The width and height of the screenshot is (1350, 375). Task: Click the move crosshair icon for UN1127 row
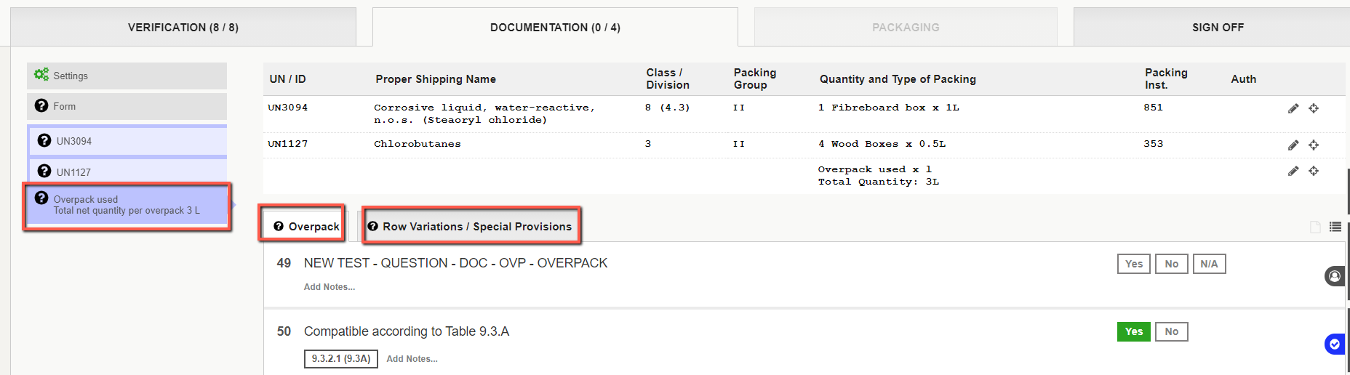pyautogui.click(x=1314, y=145)
